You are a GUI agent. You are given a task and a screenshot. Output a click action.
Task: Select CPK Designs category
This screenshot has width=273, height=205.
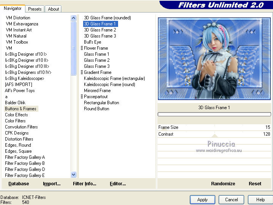[x=17, y=133]
